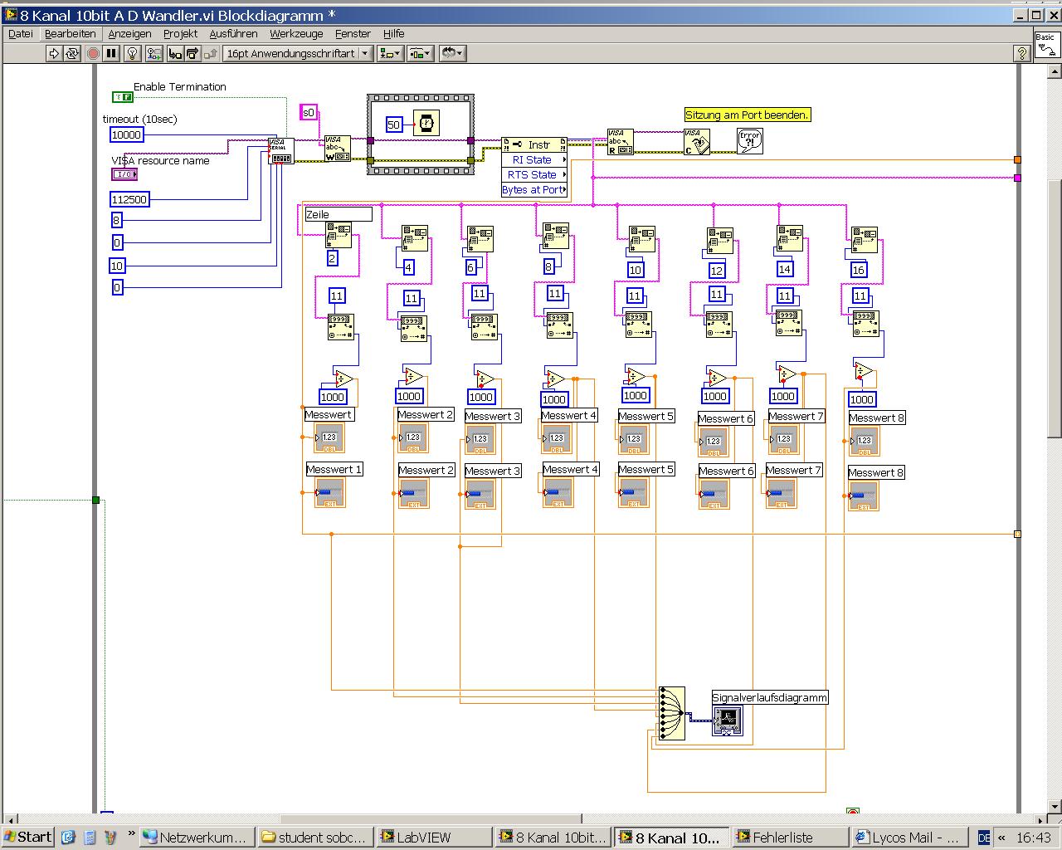
Task: Toggle Retain Wire Values button
Action: click(x=153, y=53)
